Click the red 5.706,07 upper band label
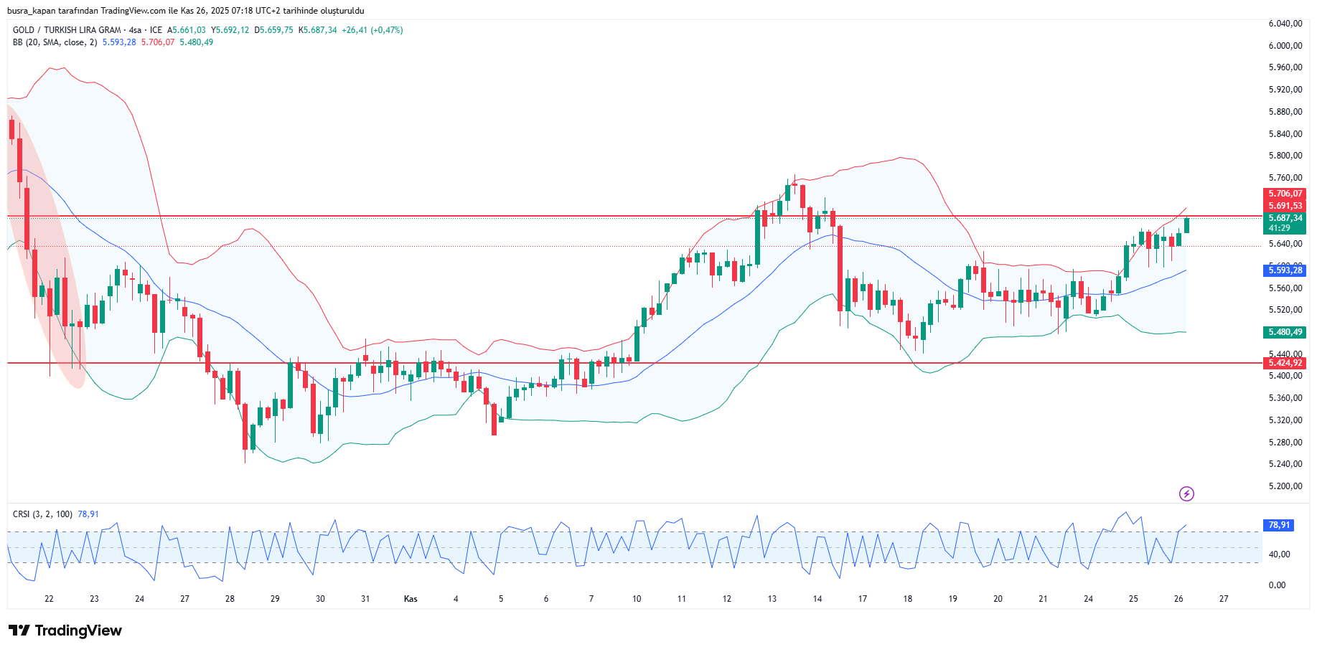1317x652 pixels. [x=1284, y=194]
